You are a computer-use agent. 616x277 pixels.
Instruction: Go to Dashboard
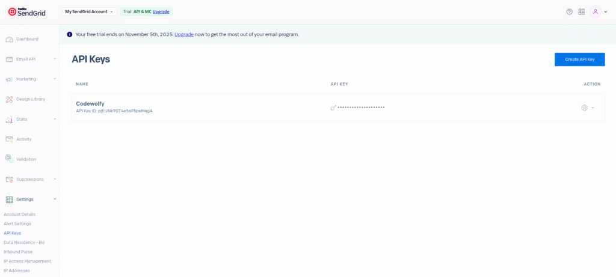[x=28, y=39]
